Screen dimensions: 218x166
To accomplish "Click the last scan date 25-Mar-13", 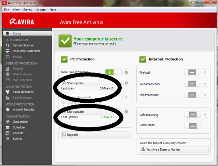I will tap(107, 88).
